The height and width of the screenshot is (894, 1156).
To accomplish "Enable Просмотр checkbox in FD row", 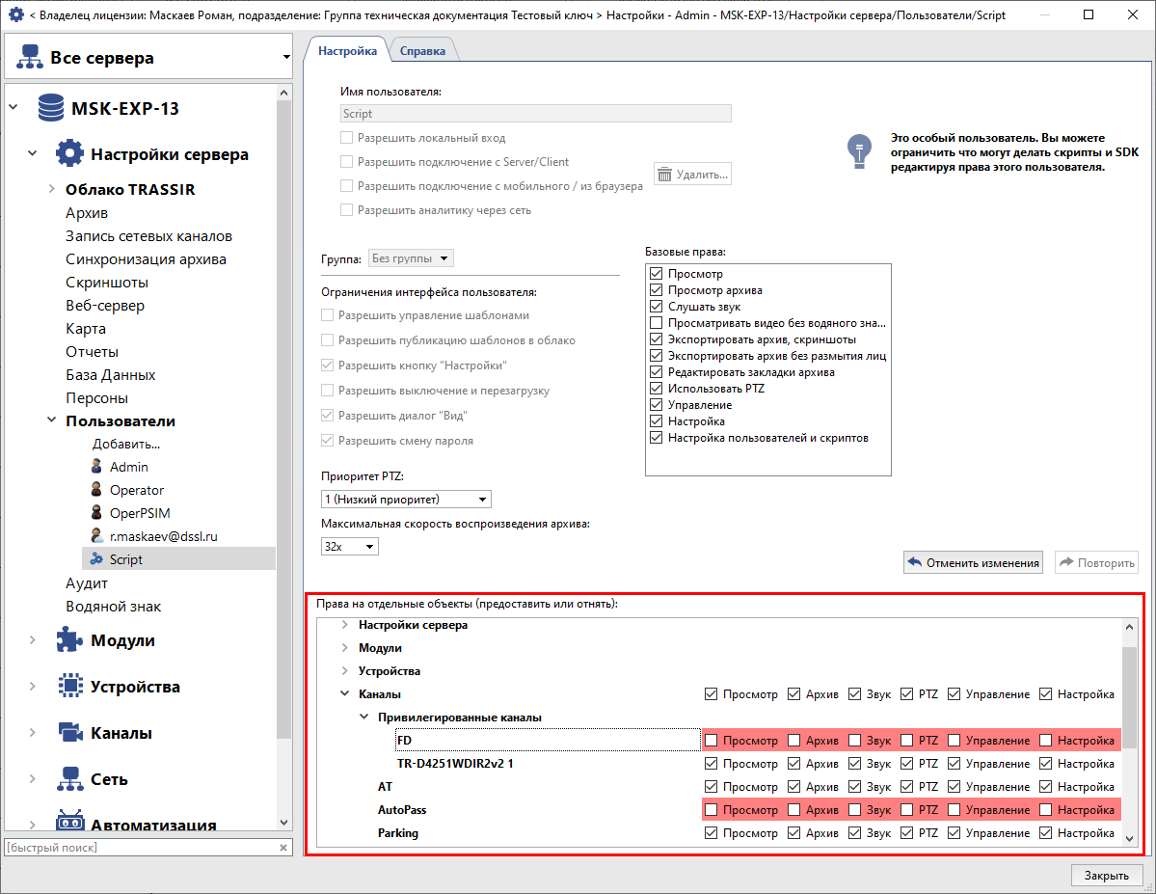I will 712,740.
